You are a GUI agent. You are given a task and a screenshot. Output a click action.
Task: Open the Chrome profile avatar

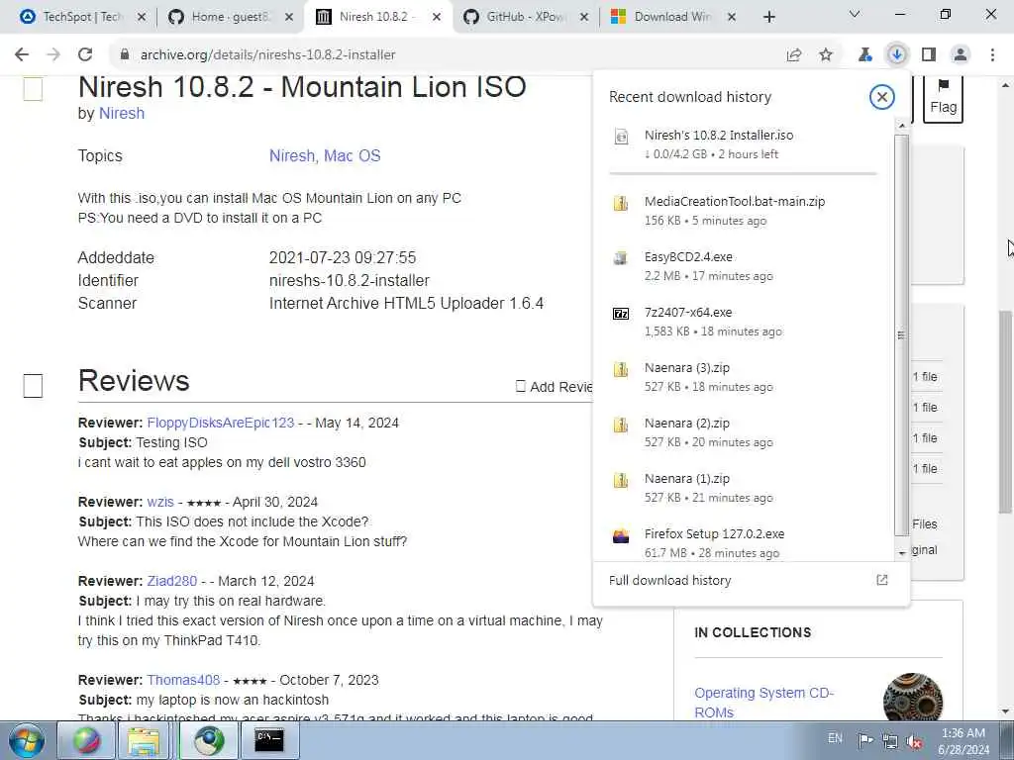961,55
